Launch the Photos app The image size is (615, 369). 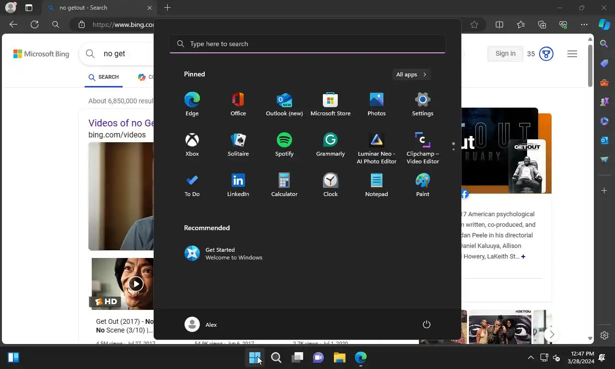(x=376, y=104)
